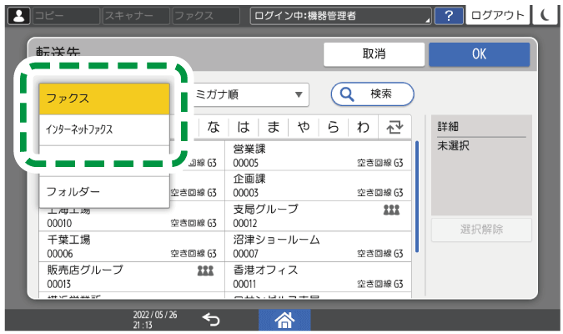
Task: Expand the ログイン中:機器管理者 status field
Action: click(341, 16)
